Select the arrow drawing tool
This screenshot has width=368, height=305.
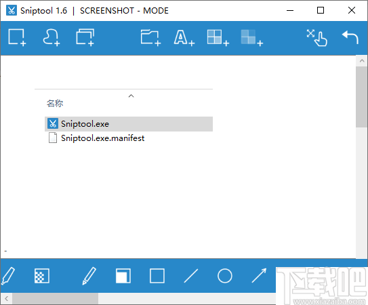259,276
